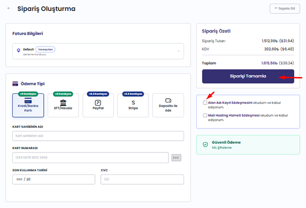Click the Sipariş Özeti heading
The image size is (306, 208).
[x=216, y=31]
